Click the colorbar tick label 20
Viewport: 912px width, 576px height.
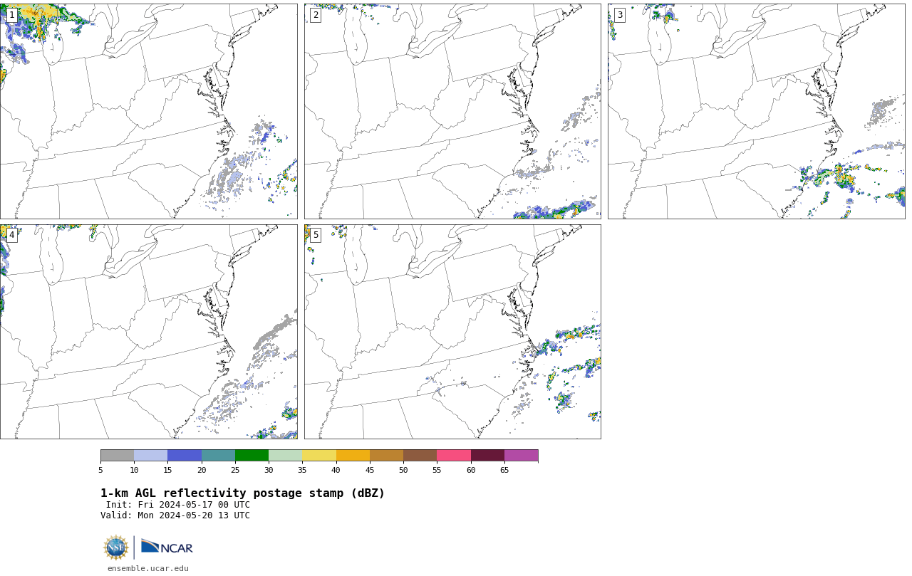pos(202,470)
